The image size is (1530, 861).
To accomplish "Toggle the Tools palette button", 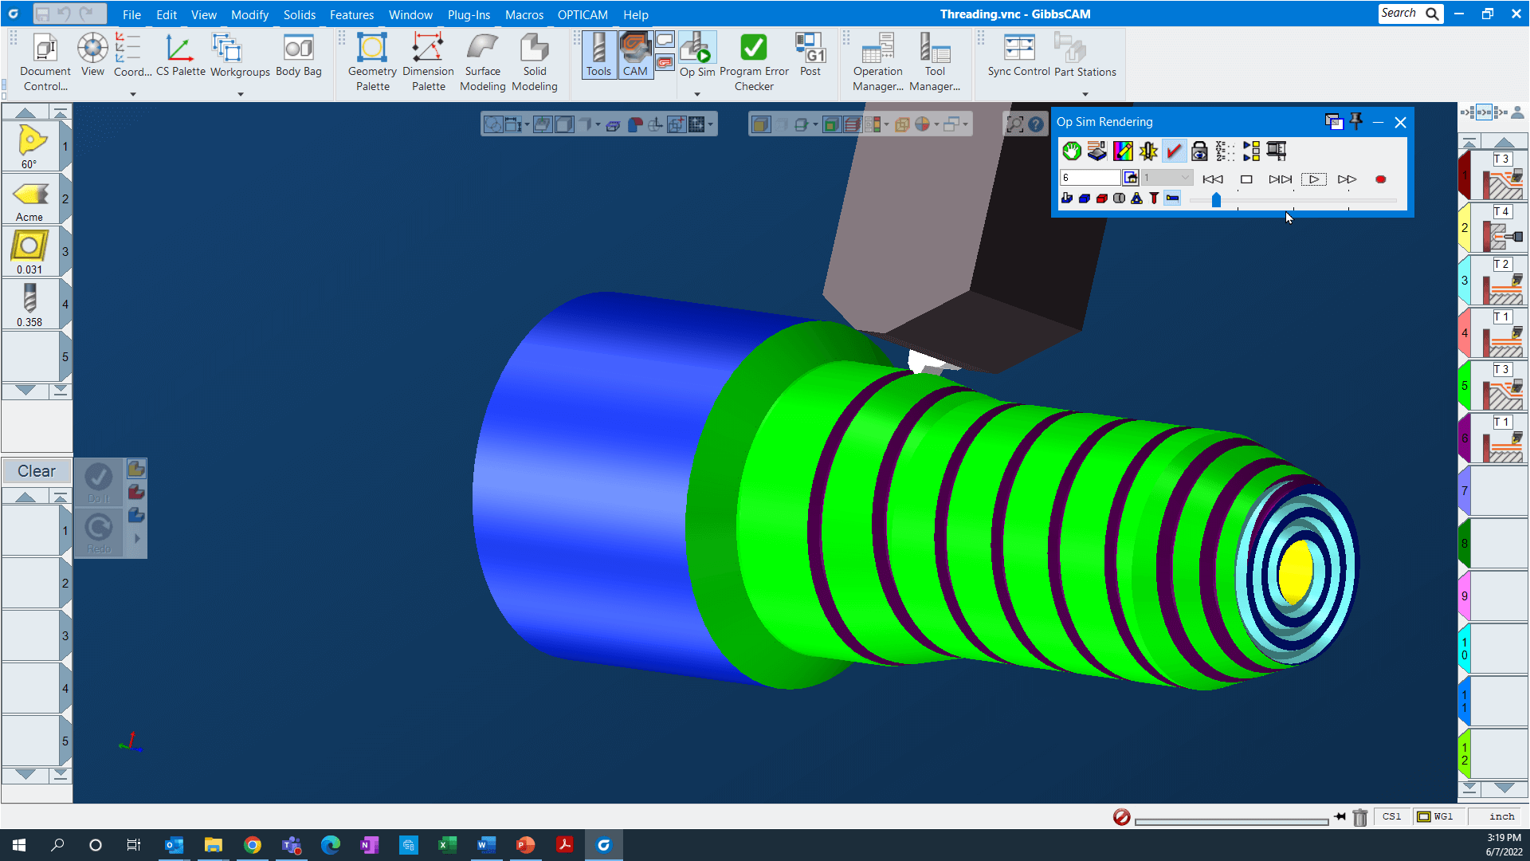I will [598, 55].
